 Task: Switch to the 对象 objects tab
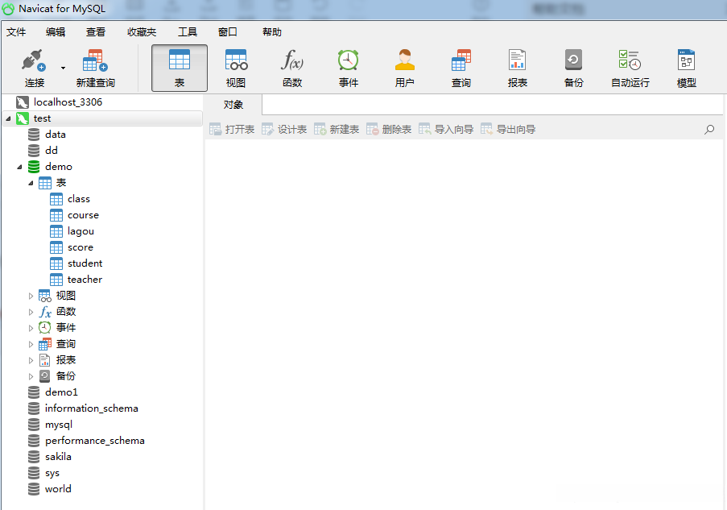point(233,105)
